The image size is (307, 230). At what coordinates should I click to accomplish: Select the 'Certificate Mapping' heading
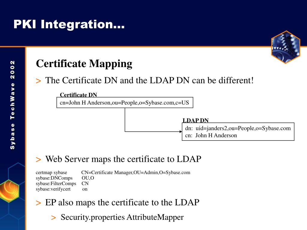point(84,63)
